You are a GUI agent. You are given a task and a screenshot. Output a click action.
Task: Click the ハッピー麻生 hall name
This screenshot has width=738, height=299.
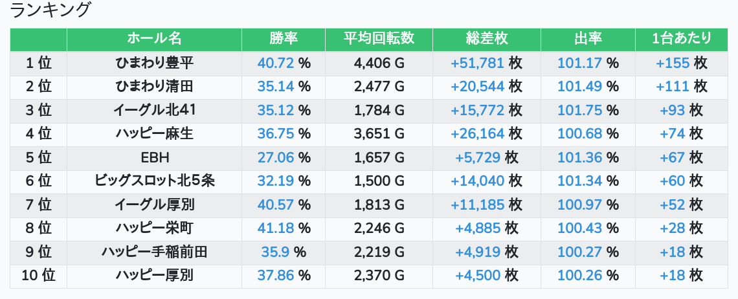[x=154, y=134]
